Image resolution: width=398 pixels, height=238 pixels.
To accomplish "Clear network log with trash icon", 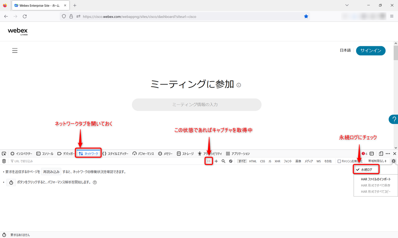I will click(x=4, y=161).
